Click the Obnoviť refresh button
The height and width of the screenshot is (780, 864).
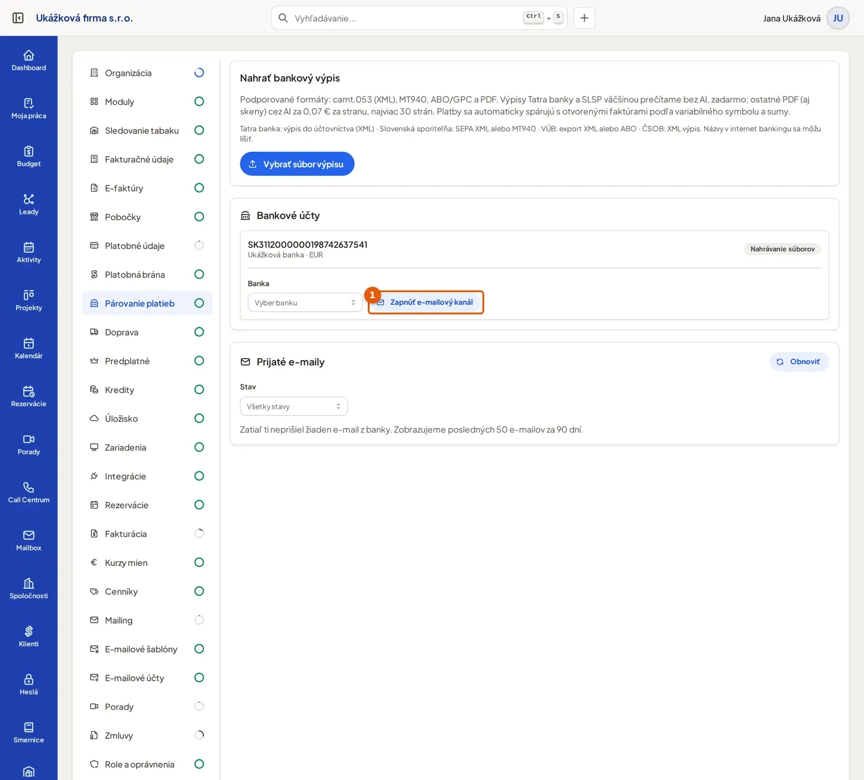click(x=799, y=362)
